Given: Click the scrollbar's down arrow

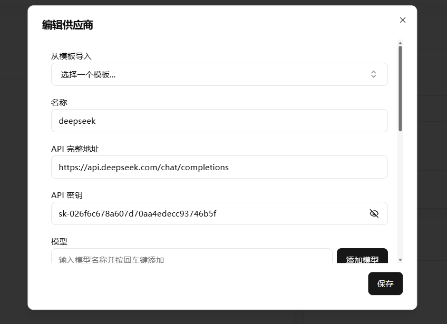Looking at the screenshot, I should coord(401,260).
